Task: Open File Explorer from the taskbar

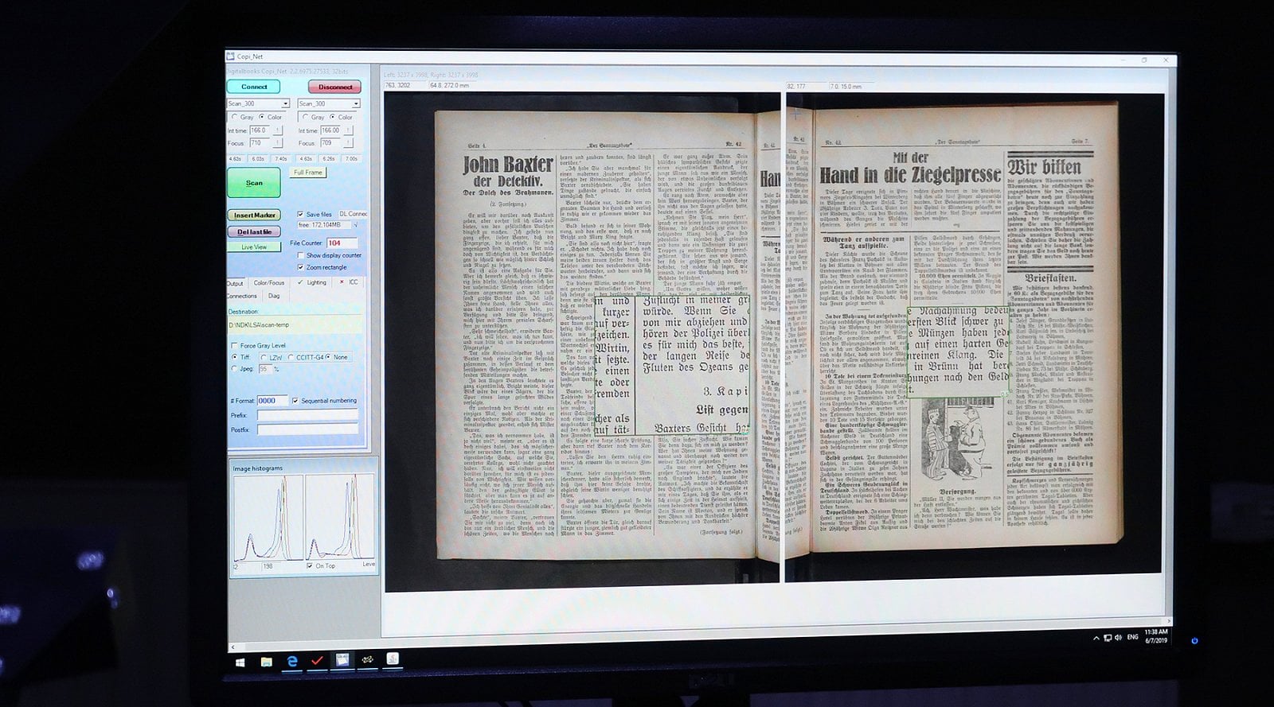Action: pyautogui.click(x=266, y=661)
